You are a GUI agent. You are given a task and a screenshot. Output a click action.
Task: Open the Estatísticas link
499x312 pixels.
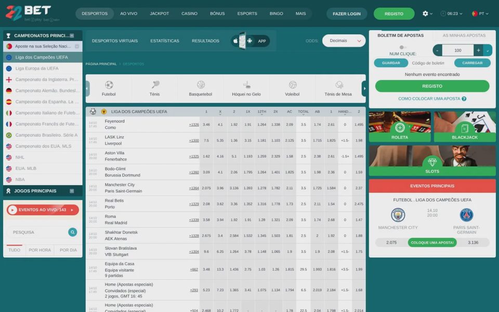pyautogui.click(x=165, y=41)
